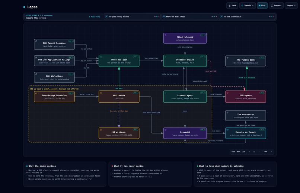
Task: Enter Present mode
Action: (276, 6)
